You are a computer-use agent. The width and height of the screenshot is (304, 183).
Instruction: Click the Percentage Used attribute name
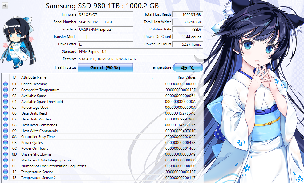click(x=35, y=108)
